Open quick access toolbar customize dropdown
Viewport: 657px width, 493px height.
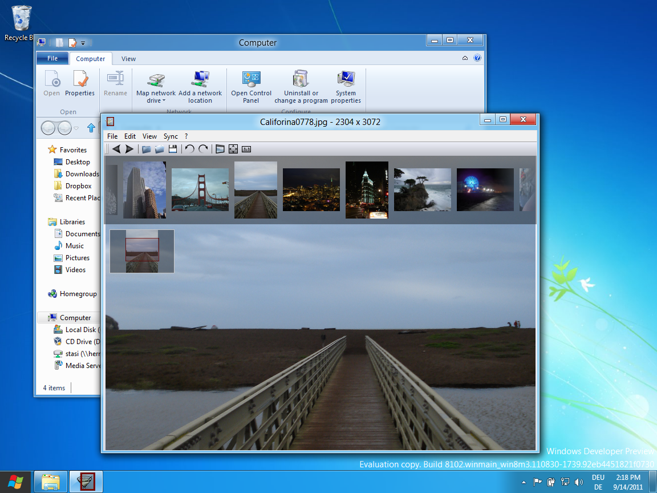tap(83, 43)
